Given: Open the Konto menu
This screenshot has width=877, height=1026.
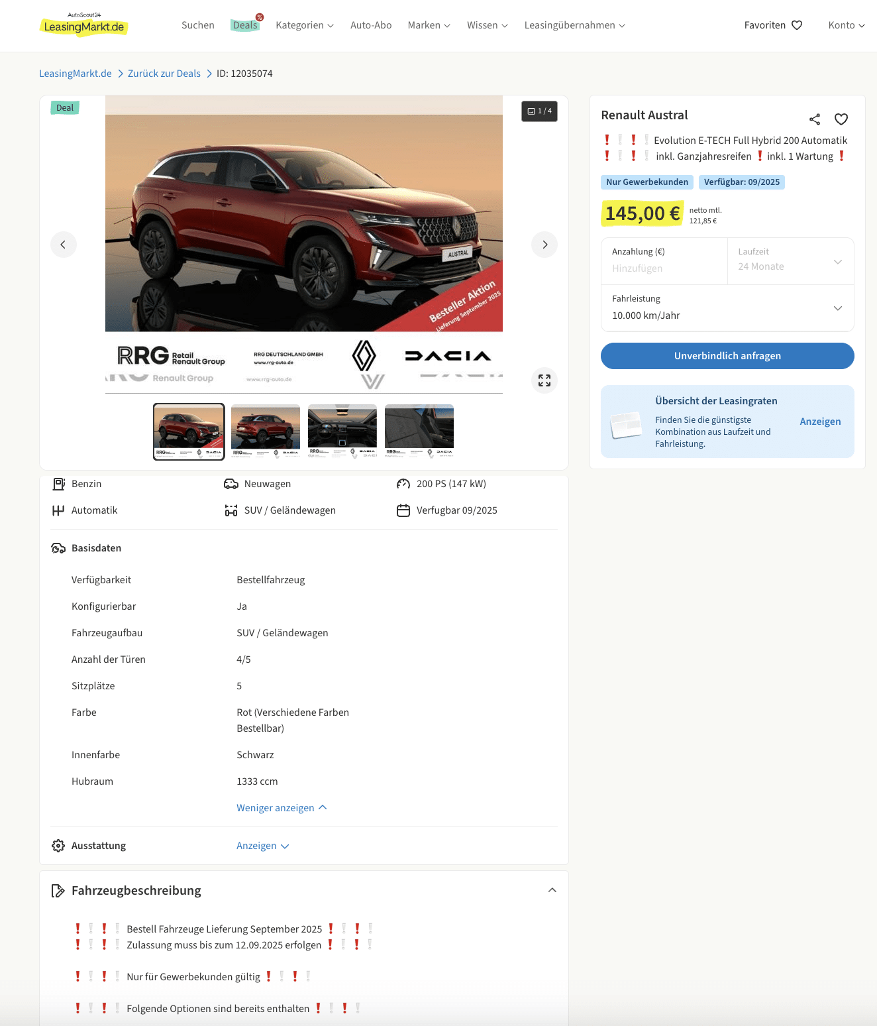Looking at the screenshot, I should pyautogui.click(x=847, y=25).
